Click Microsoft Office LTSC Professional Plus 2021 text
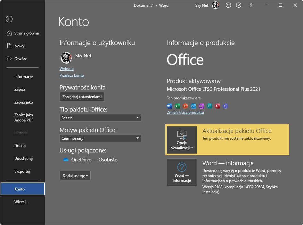 point(213,89)
